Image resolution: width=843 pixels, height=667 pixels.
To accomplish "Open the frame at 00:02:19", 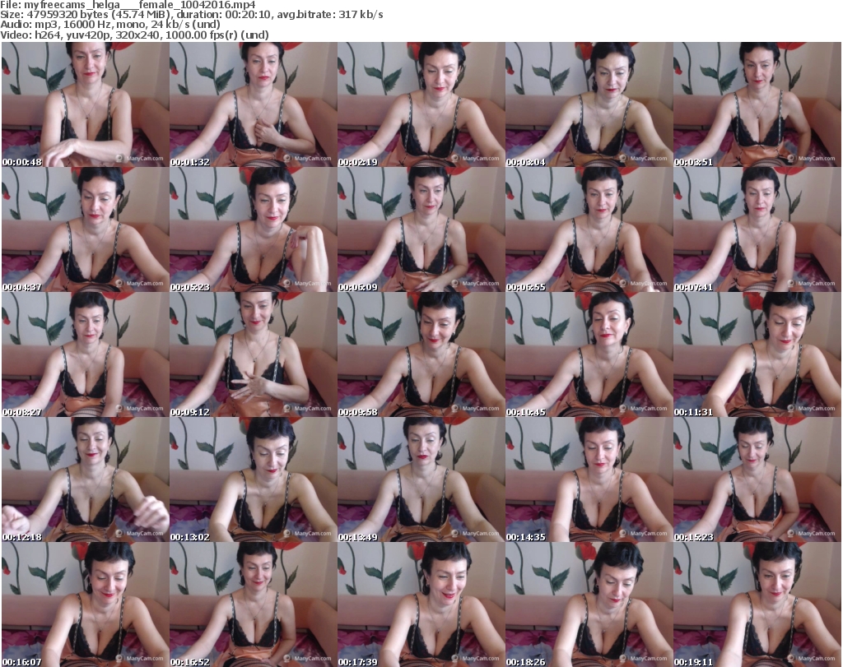I will click(x=421, y=104).
